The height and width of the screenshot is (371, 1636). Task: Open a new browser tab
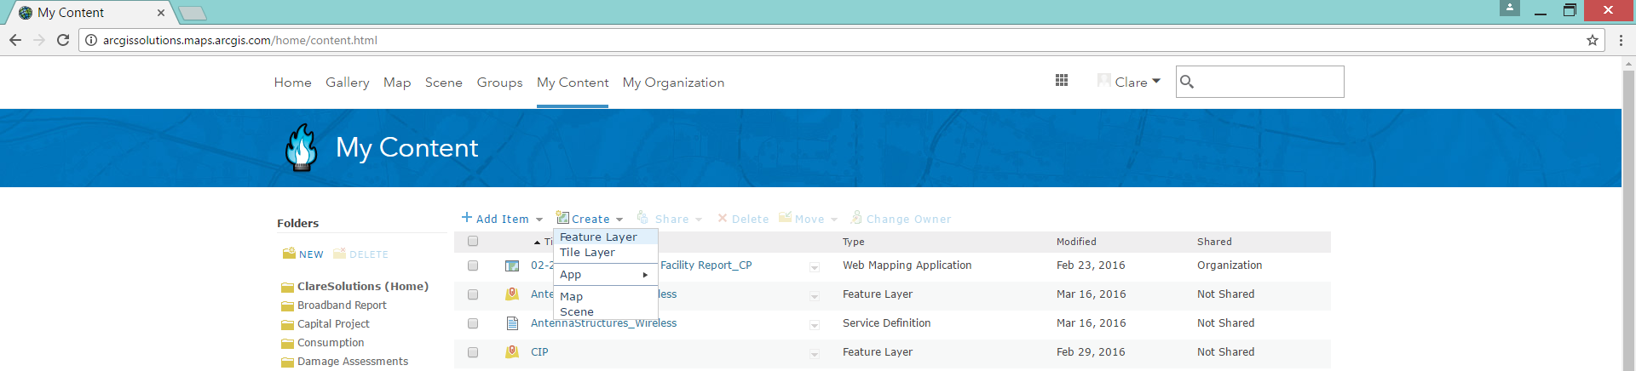(193, 13)
